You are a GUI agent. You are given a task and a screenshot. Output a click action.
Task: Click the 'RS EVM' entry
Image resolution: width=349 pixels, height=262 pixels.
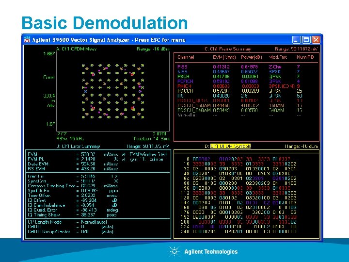[36, 169]
